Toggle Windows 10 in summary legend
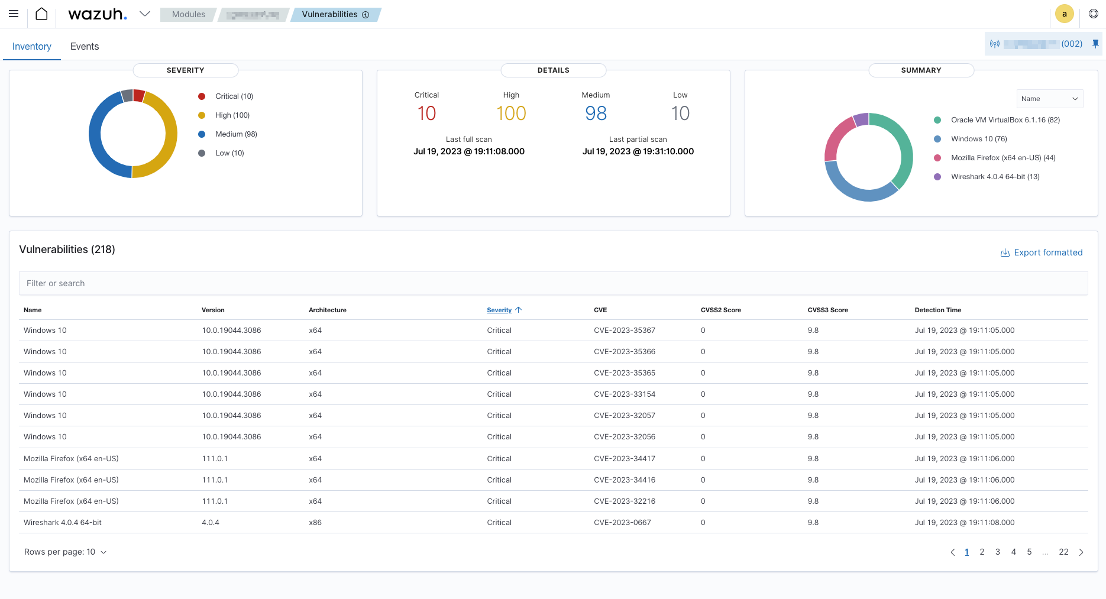This screenshot has width=1106, height=599. coord(978,139)
